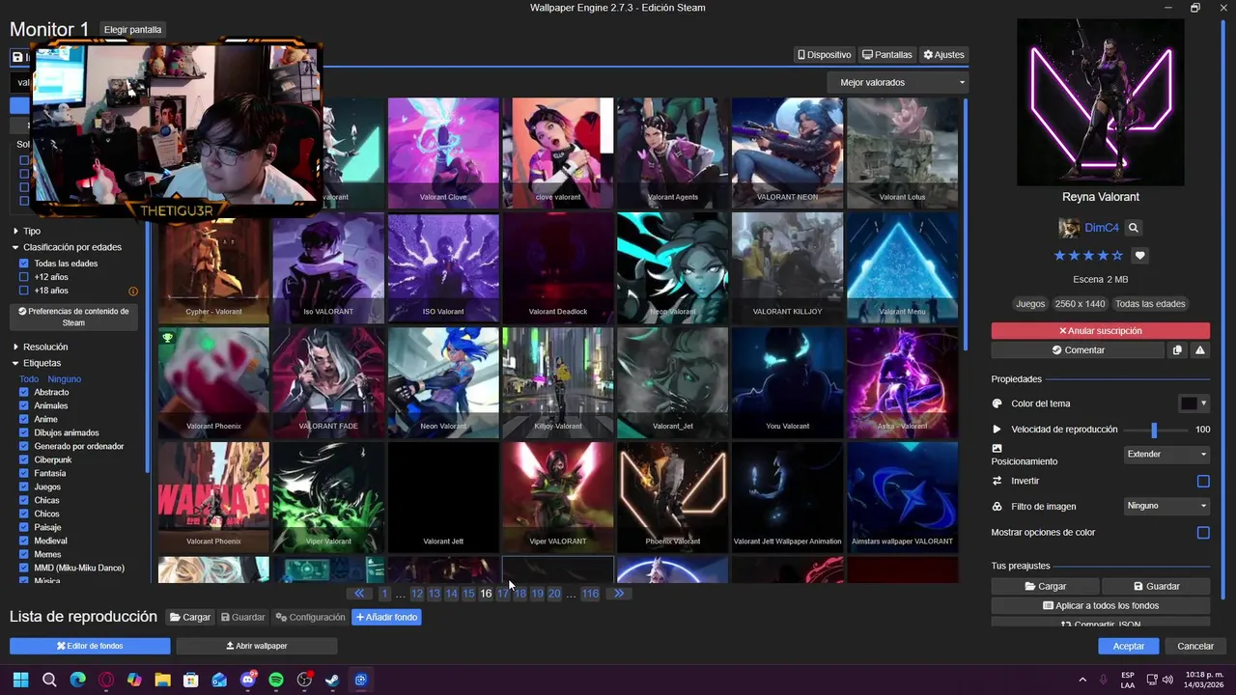Click the swap-arrows icon beside Invertir
The image size is (1236, 695).
point(997,481)
